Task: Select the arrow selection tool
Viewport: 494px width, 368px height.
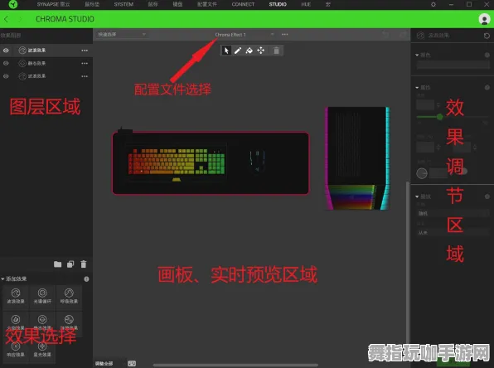Action: (226, 51)
